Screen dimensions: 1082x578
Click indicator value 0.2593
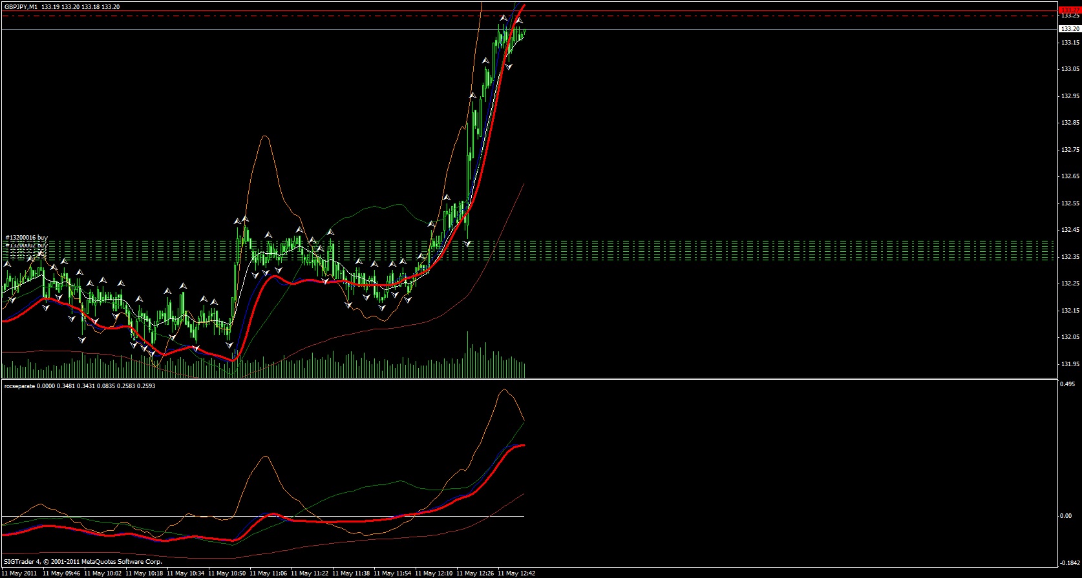coord(146,386)
